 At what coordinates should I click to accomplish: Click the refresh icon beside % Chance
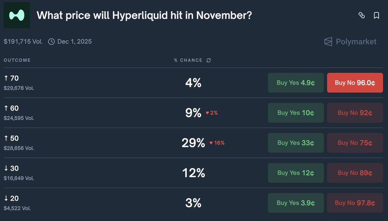pos(209,60)
